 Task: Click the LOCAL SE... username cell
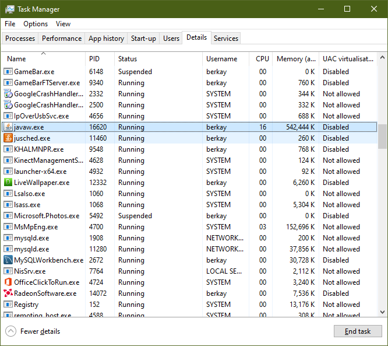[224, 271]
